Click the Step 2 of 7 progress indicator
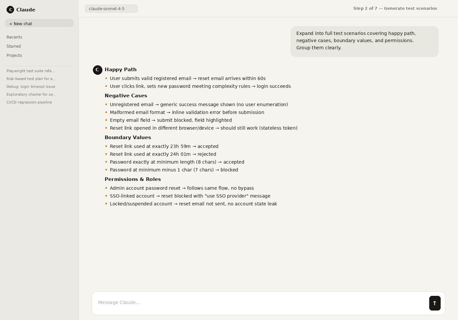The height and width of the screenshot is (320, 458). pos(395,8)
